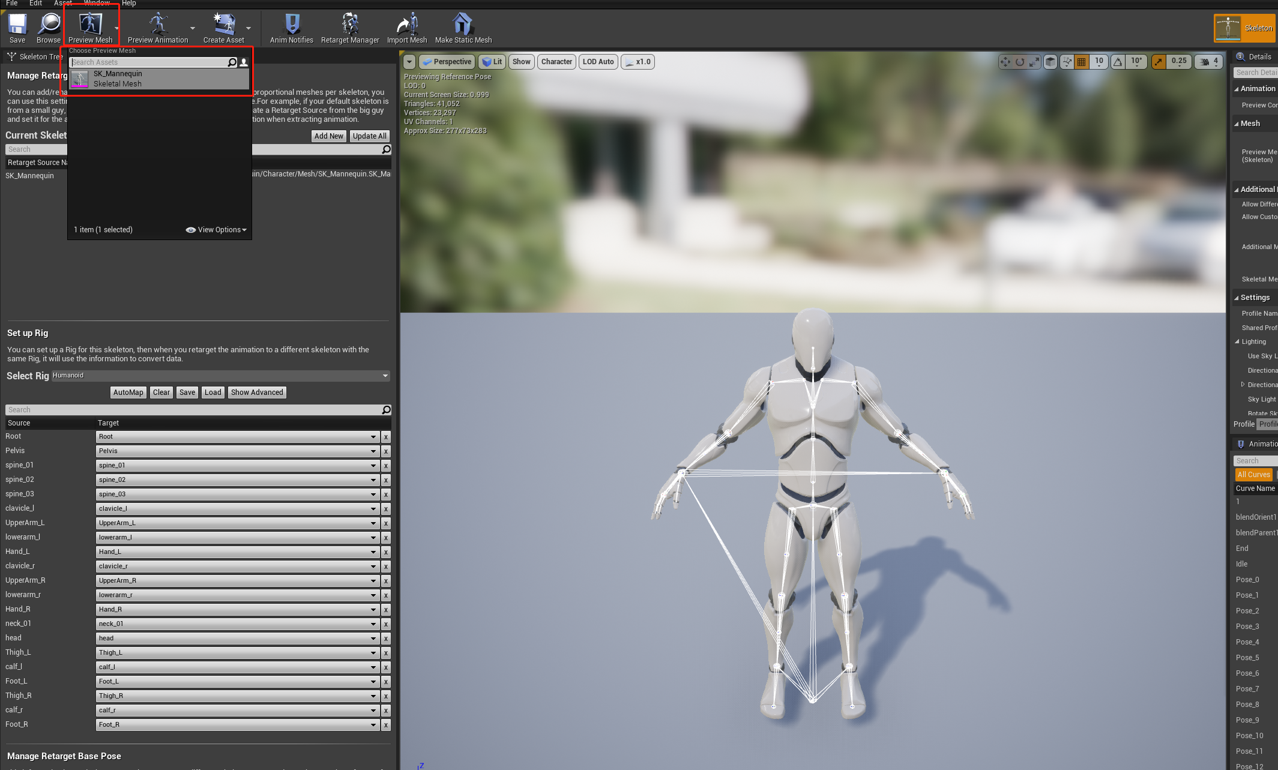The width and height of the screenshot is (1278, 770).
Task: Toggle scale snapping arrow button
Action: click(1159, 62)
